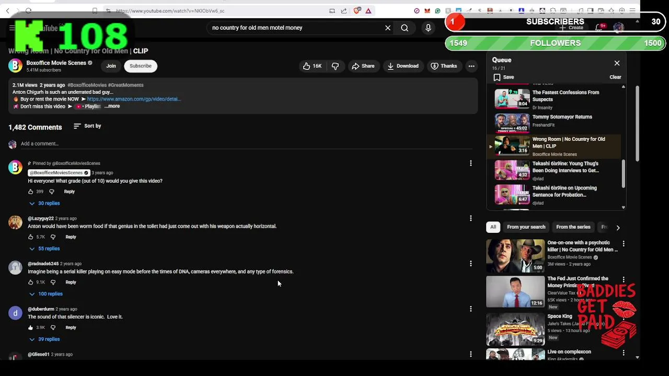Image resolution: width=669 pixels, height=376 pixels.
Task: Dislike the pinned BoxofficeMoviesScenes comment
Action: pos(51,192)
